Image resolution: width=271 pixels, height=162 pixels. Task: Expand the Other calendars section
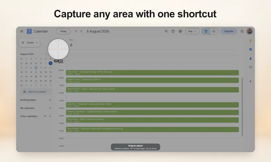50,116
